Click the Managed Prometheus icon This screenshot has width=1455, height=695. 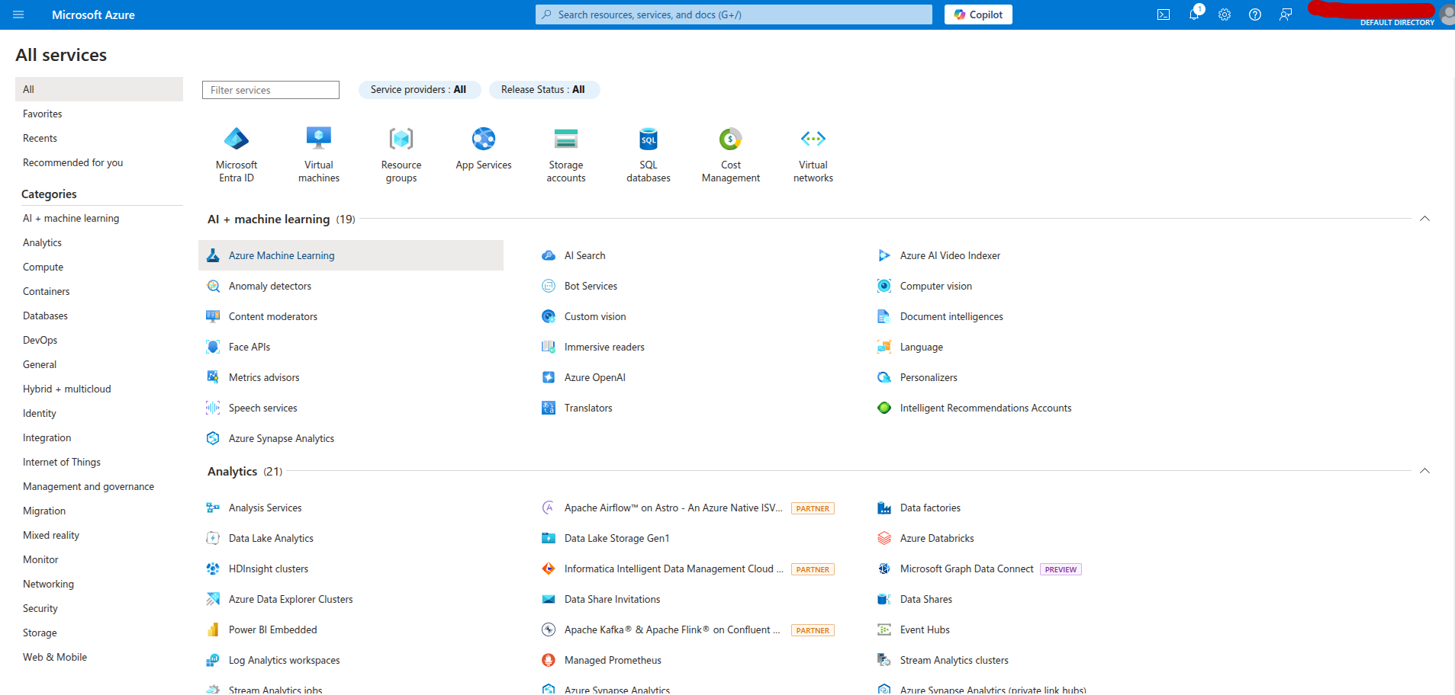click(x=549, y=661)
